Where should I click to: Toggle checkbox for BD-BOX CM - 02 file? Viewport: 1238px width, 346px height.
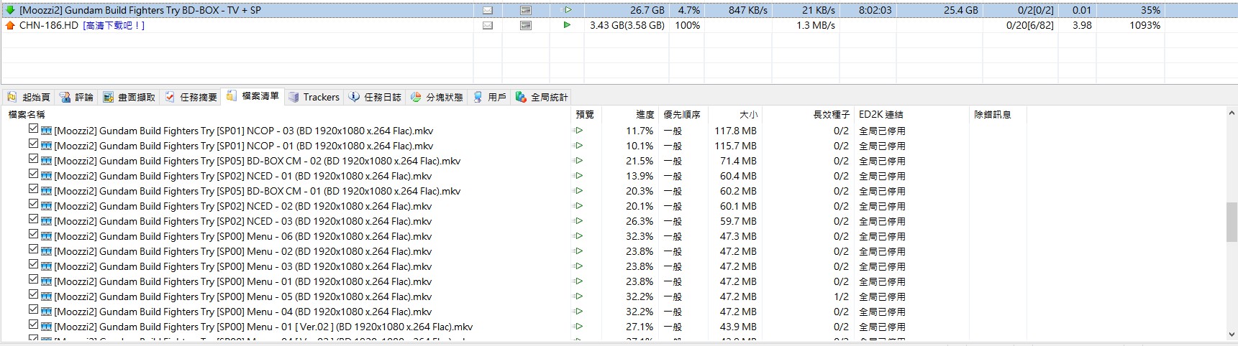(x=33, y=159)
